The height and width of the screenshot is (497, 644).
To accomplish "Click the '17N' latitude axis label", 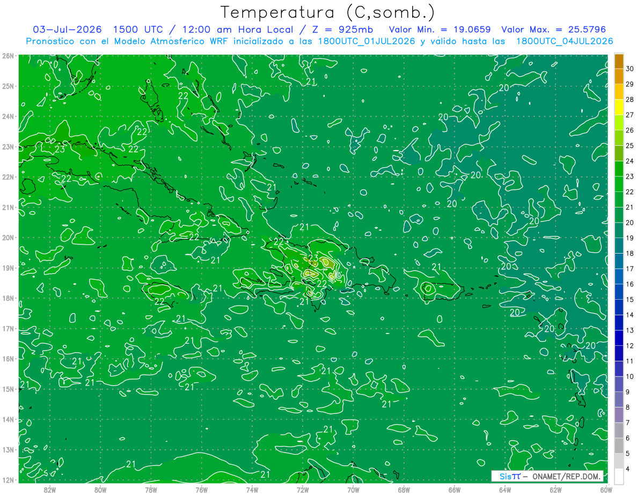I will pos(8,328).
